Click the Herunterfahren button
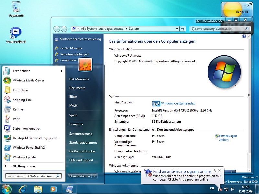The width and height of the screenshot is (259, 194). pos(80,176)
